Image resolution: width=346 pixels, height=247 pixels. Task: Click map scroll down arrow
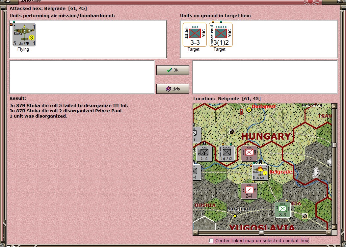tap(334, 227)
